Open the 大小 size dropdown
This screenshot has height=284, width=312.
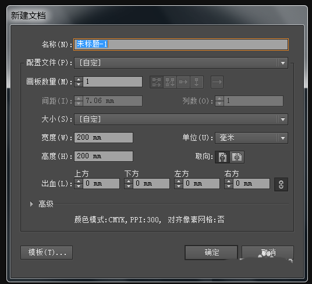[x=181, y=119]
